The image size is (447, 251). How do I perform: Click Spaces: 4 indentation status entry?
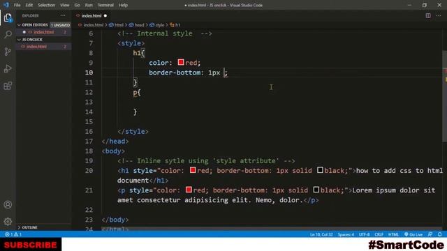tap(346, 234)
